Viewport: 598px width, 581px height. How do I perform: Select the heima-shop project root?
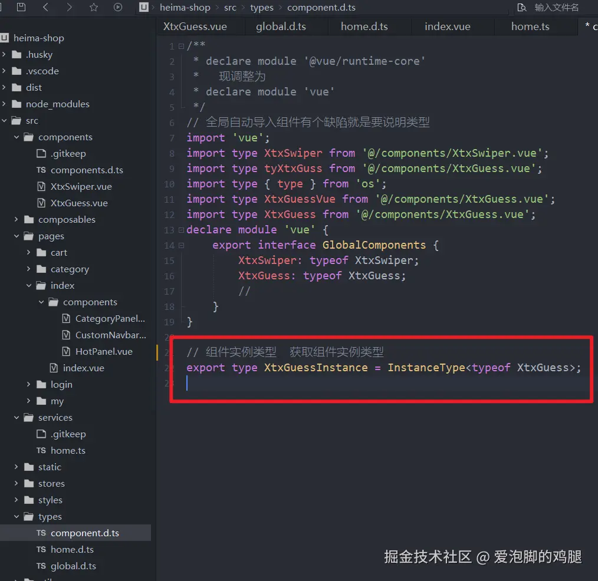tap(38, 38)
